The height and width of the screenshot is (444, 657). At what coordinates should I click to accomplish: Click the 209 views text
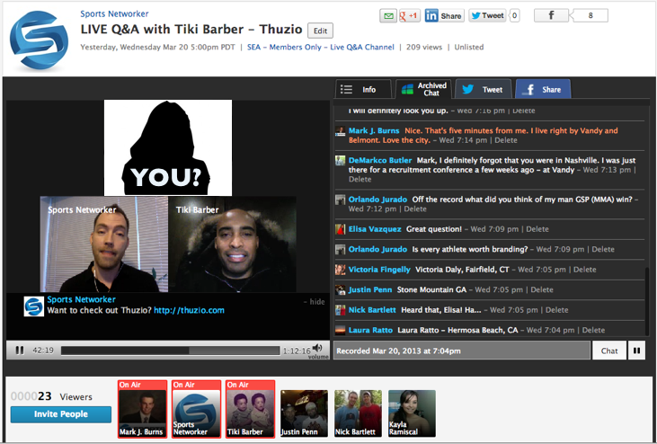[424, 48]
